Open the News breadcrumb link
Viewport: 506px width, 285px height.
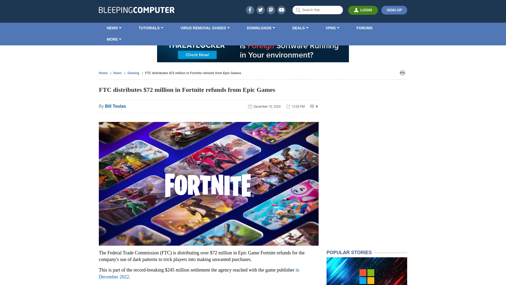[117, 73]
